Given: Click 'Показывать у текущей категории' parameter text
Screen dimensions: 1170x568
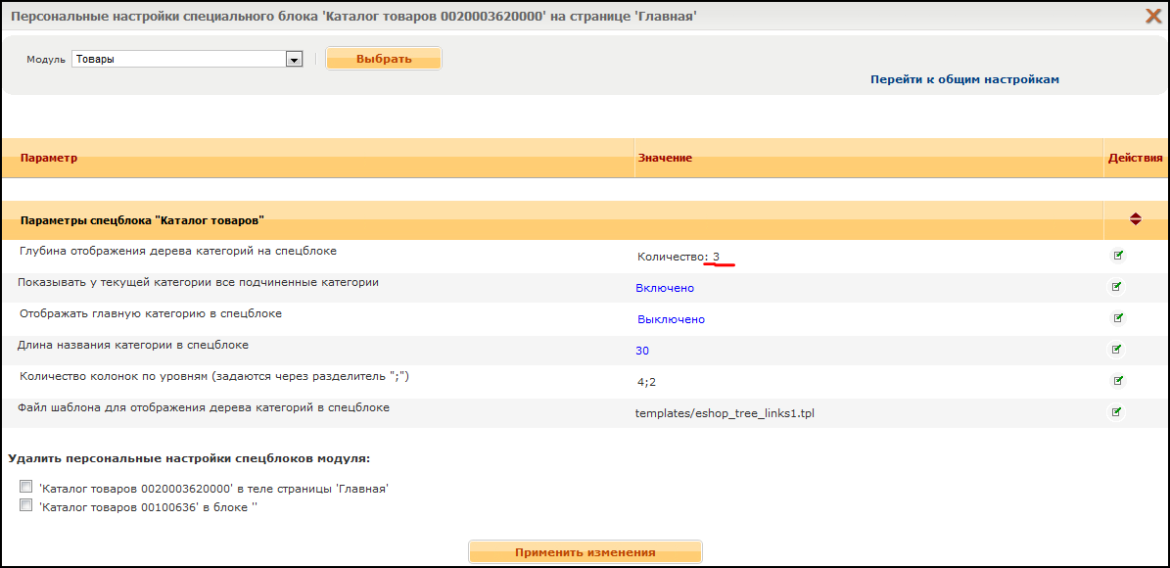Looking at the screenshot, I should pyautogui.click(x=198, y=283).
